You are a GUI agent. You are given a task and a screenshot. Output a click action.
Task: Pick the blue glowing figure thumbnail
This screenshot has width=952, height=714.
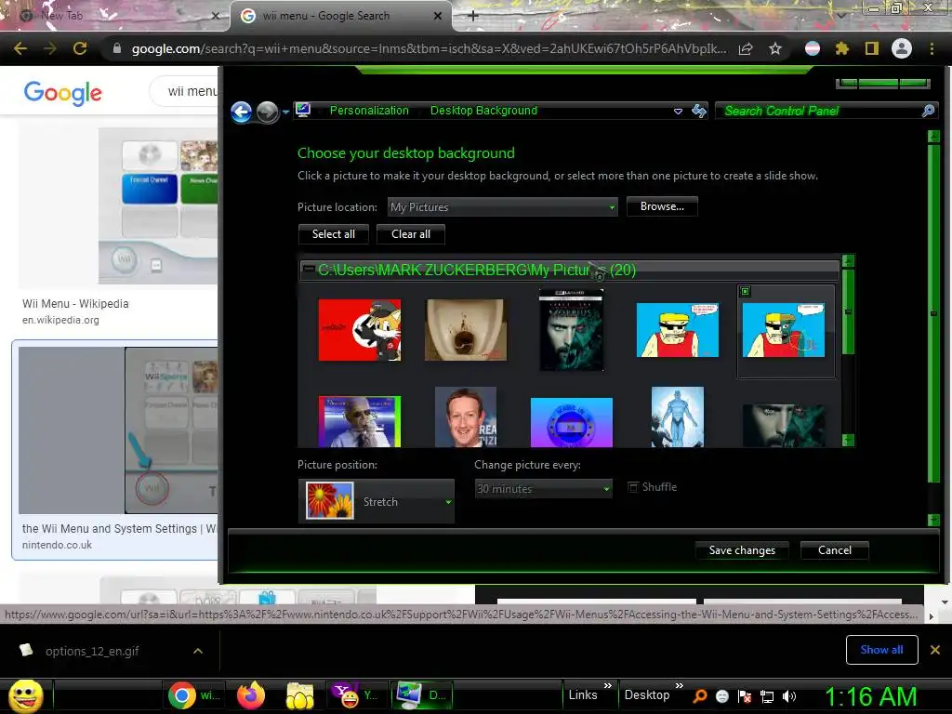(x=678, y=416)
